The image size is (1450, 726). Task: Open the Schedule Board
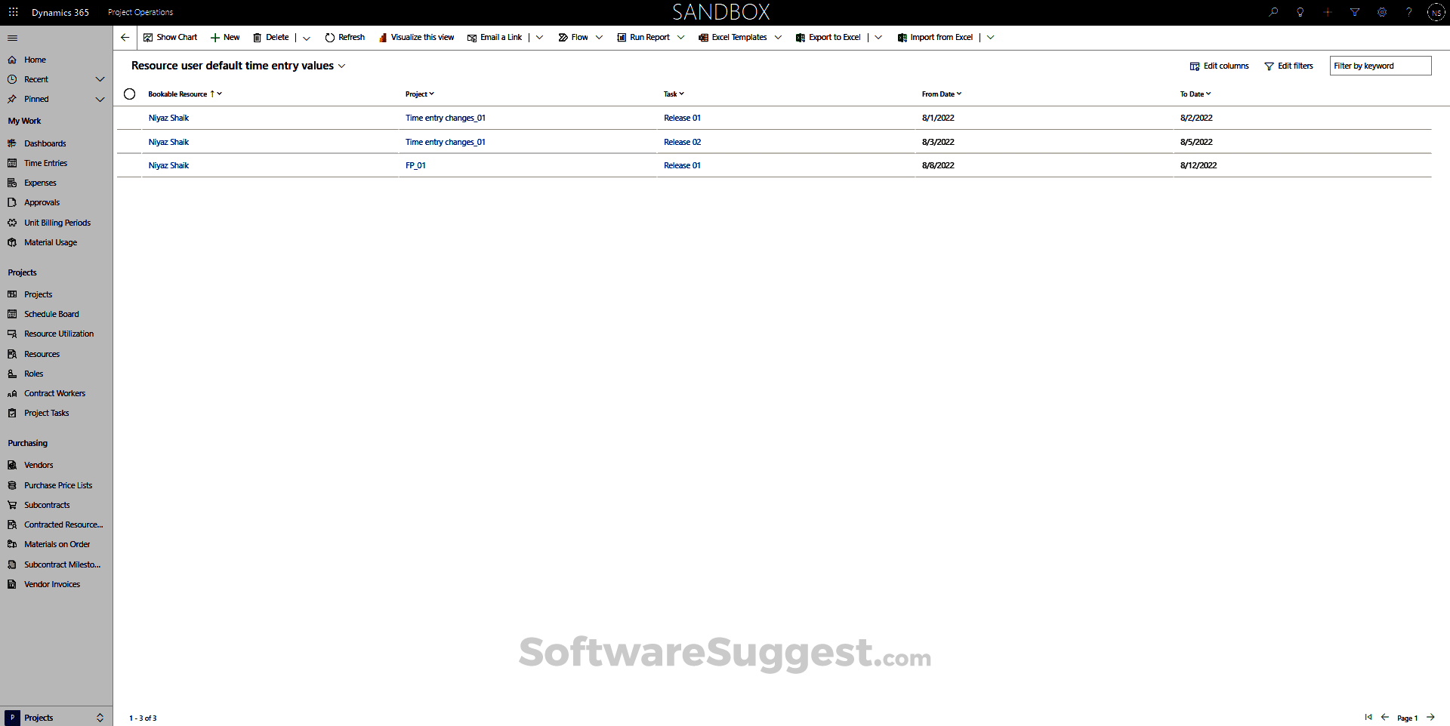51,313
